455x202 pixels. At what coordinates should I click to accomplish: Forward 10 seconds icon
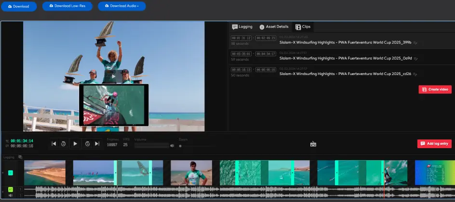(87, 143)
